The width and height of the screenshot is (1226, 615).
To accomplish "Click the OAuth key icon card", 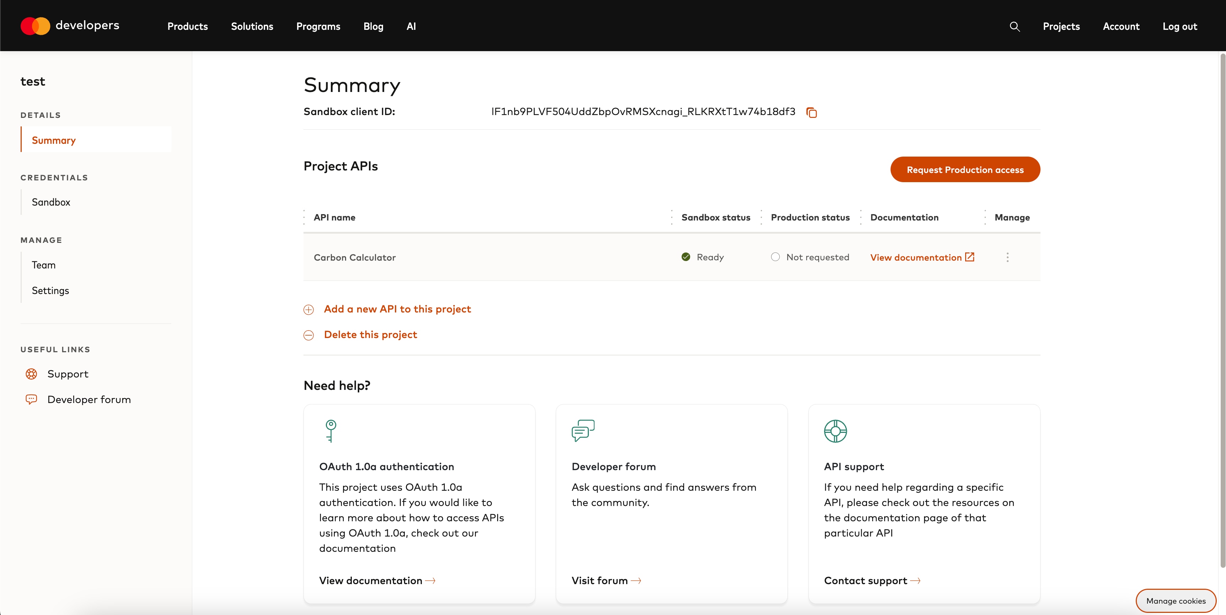I will (331, 430).
